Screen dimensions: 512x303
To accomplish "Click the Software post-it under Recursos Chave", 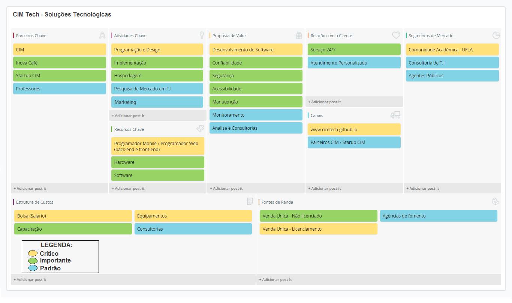I will point(158,175).
